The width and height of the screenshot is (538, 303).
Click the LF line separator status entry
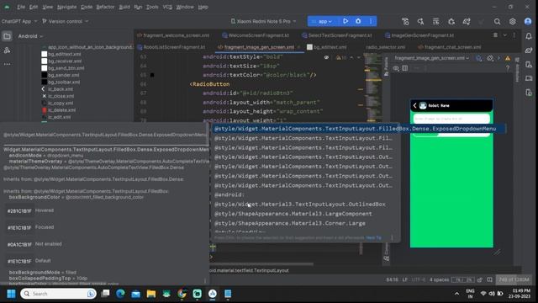tap(405, 279)
